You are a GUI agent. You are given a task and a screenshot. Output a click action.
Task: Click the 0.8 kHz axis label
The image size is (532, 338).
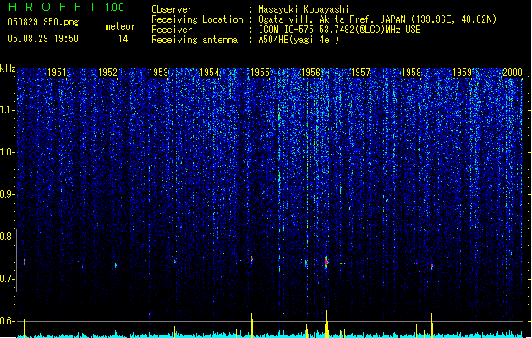7,237
